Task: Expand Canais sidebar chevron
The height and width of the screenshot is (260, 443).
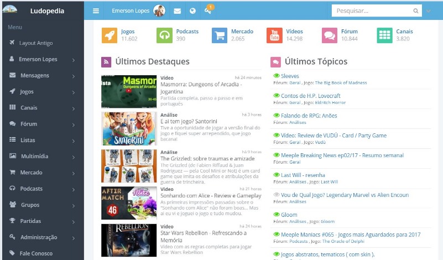Action: [74, 108]
